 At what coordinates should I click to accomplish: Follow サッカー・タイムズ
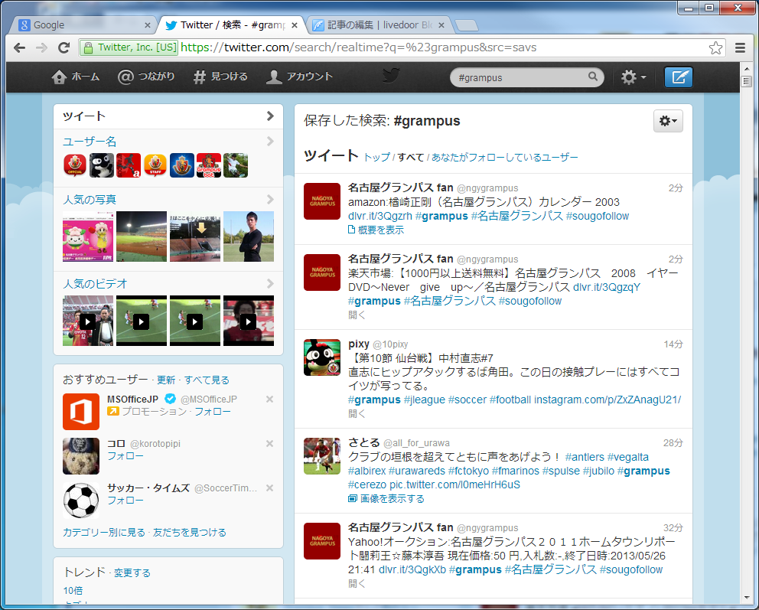tap(125, 501)
